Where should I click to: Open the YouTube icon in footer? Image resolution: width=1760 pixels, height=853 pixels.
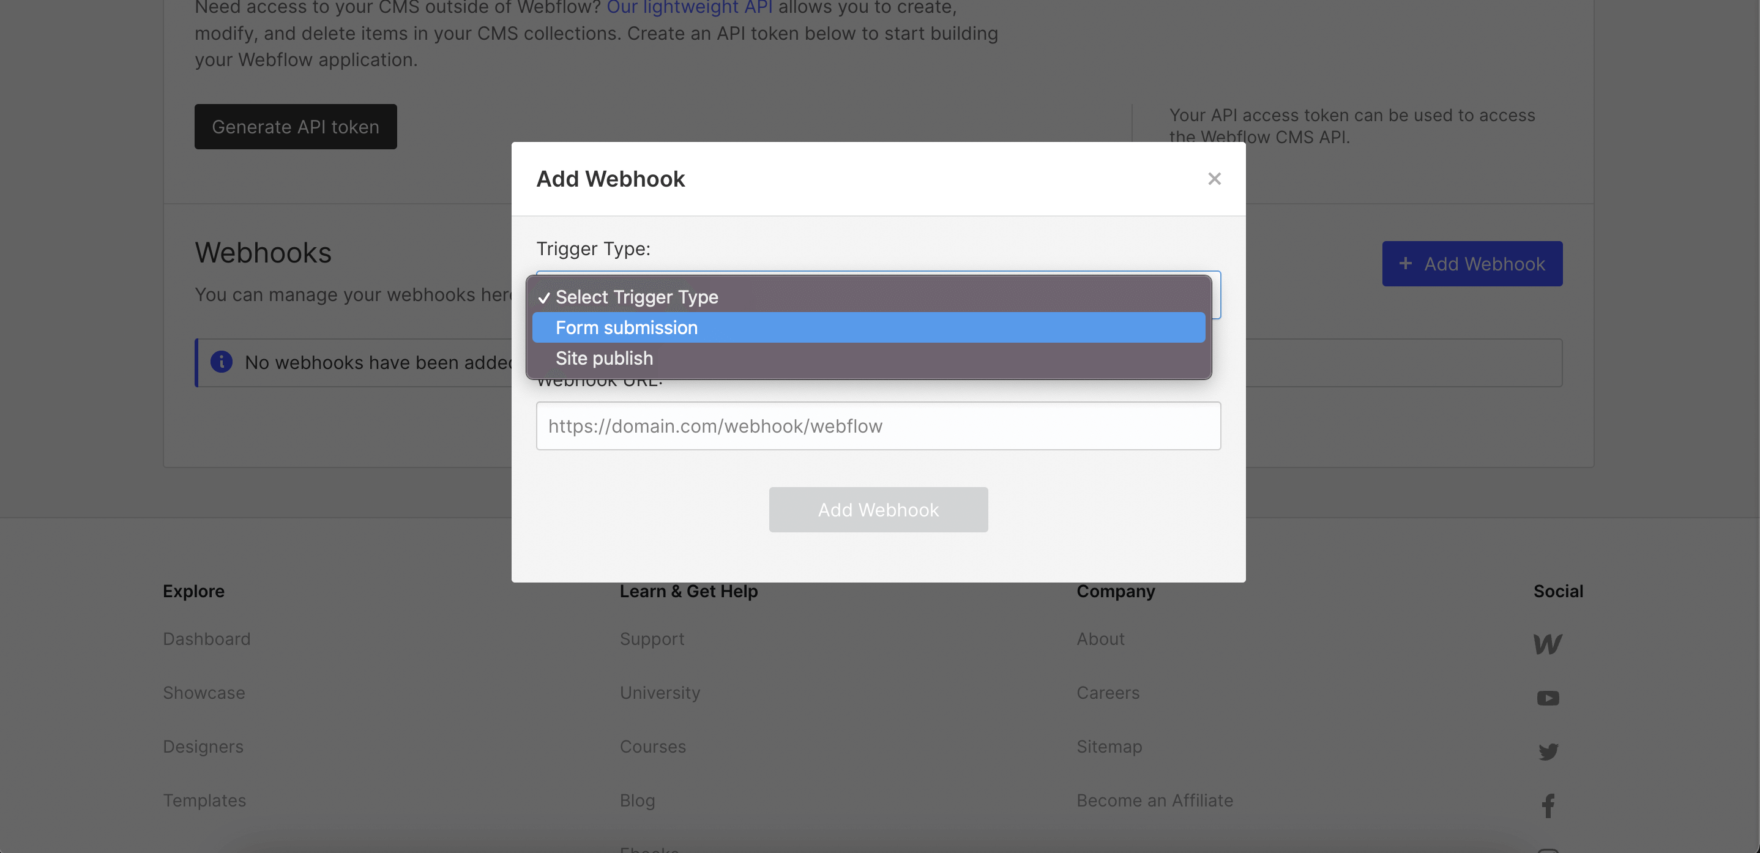(1548, 698)
